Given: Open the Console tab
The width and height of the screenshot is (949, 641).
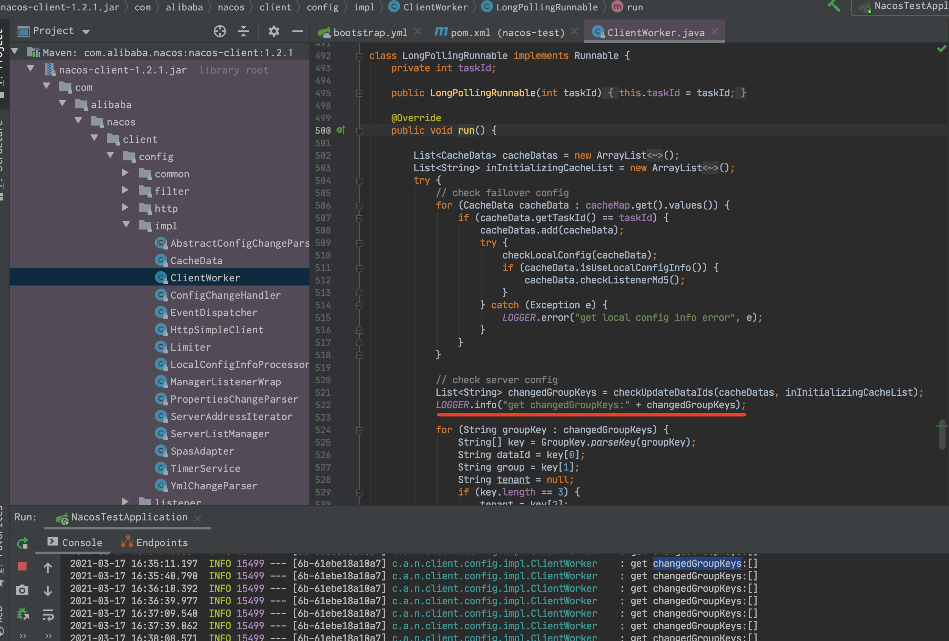Looking at the screenshot, I should [x=75, y=542].
